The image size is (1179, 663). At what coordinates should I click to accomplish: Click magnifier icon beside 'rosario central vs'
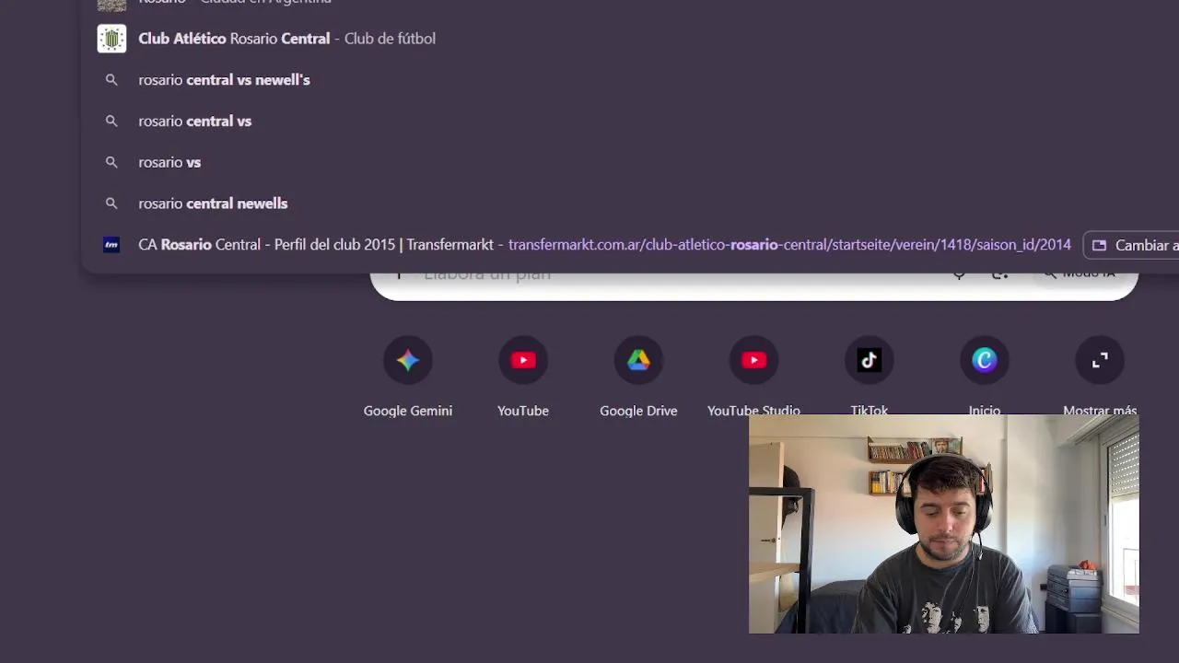tap(111, 121)
